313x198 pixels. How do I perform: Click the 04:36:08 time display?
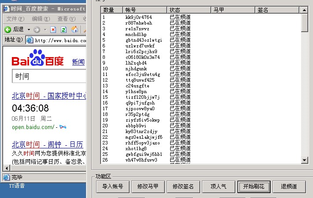click(30, 108)
